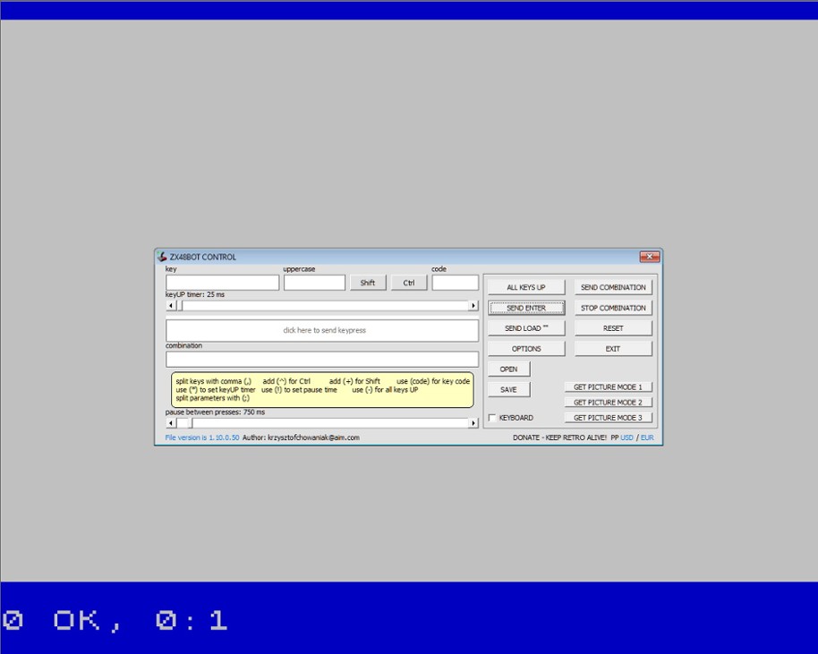Click STOP COMBINATION
The height and width of the screenshot is (654, 818).
point(613,307)
